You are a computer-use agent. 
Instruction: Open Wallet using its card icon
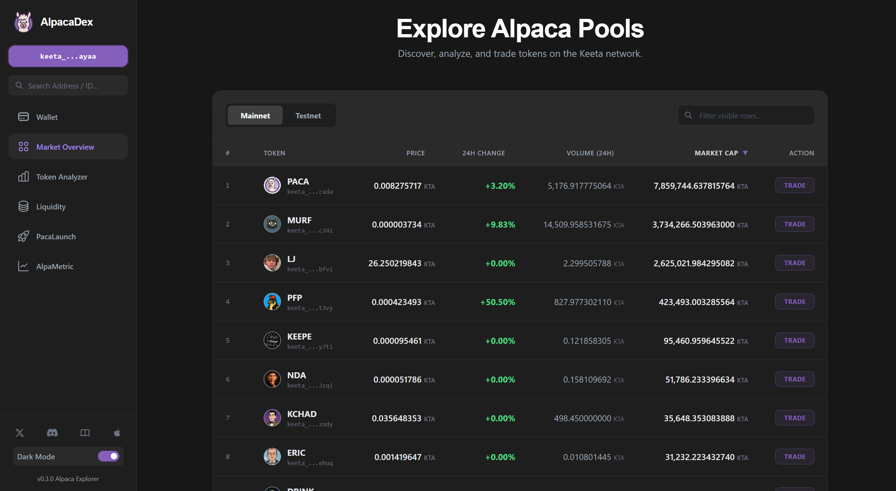pos(23,117)
